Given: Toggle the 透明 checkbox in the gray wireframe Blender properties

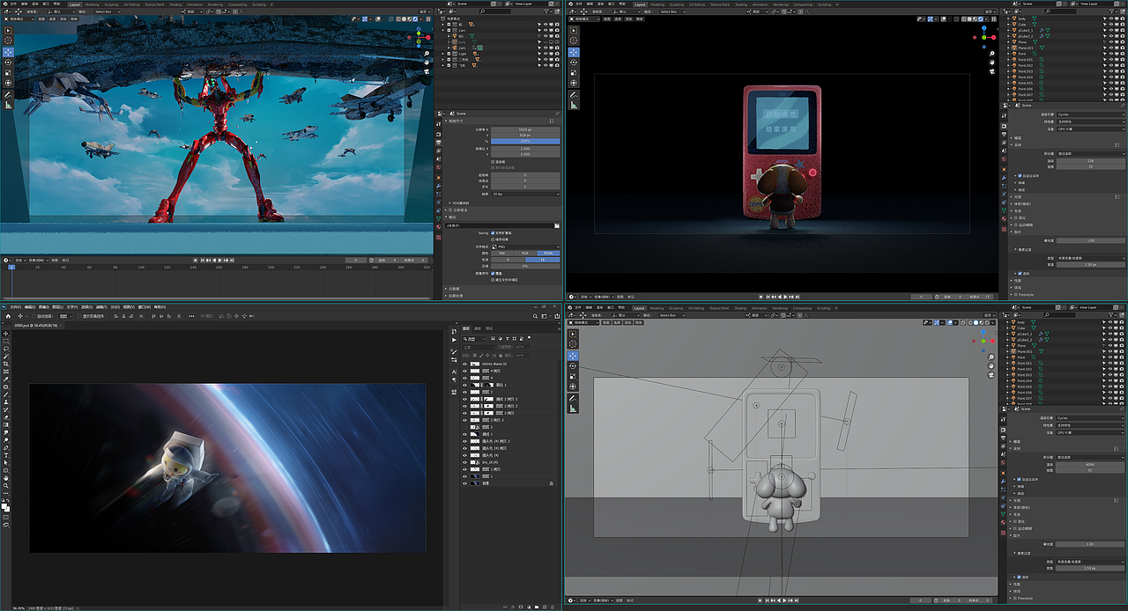Looking at the screenshot, I should (1019, 577).
